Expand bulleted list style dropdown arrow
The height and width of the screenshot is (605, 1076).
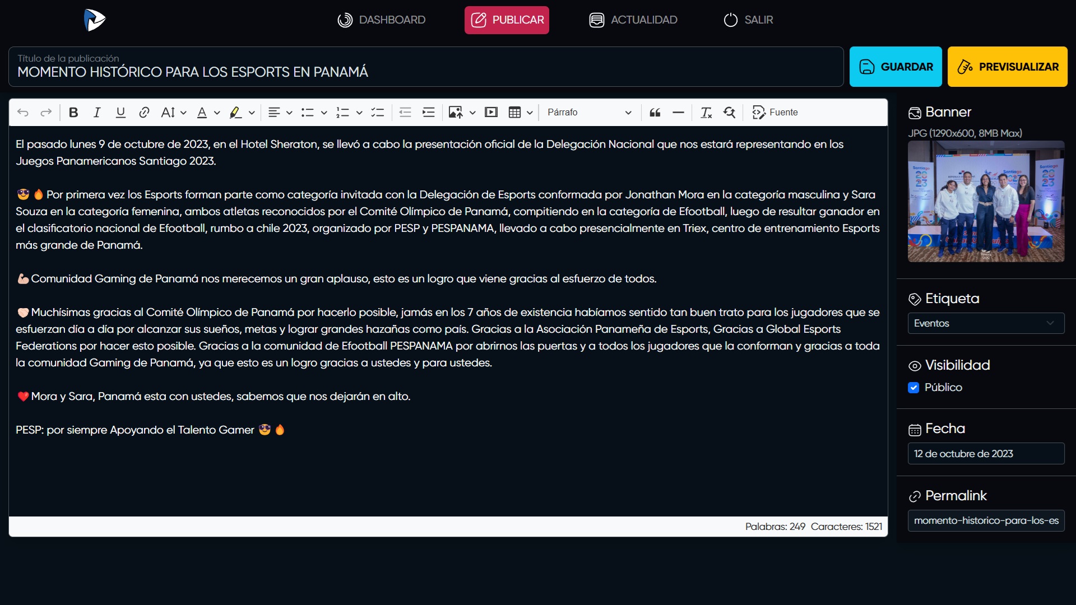pyautogui.click(x=324, y=113)
